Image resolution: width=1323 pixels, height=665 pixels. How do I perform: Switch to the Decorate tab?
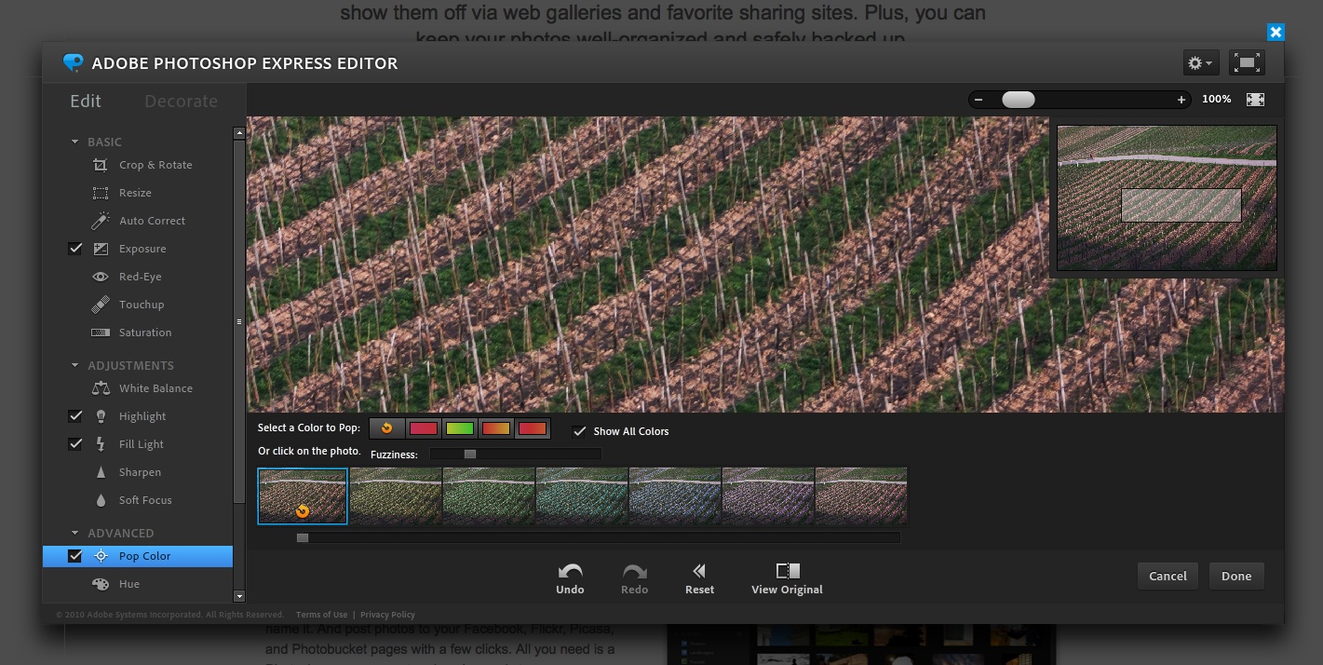coord(181,101)
